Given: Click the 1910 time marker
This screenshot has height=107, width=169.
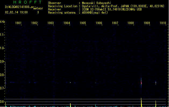Looking at the screenshot, I should (163, 23).
